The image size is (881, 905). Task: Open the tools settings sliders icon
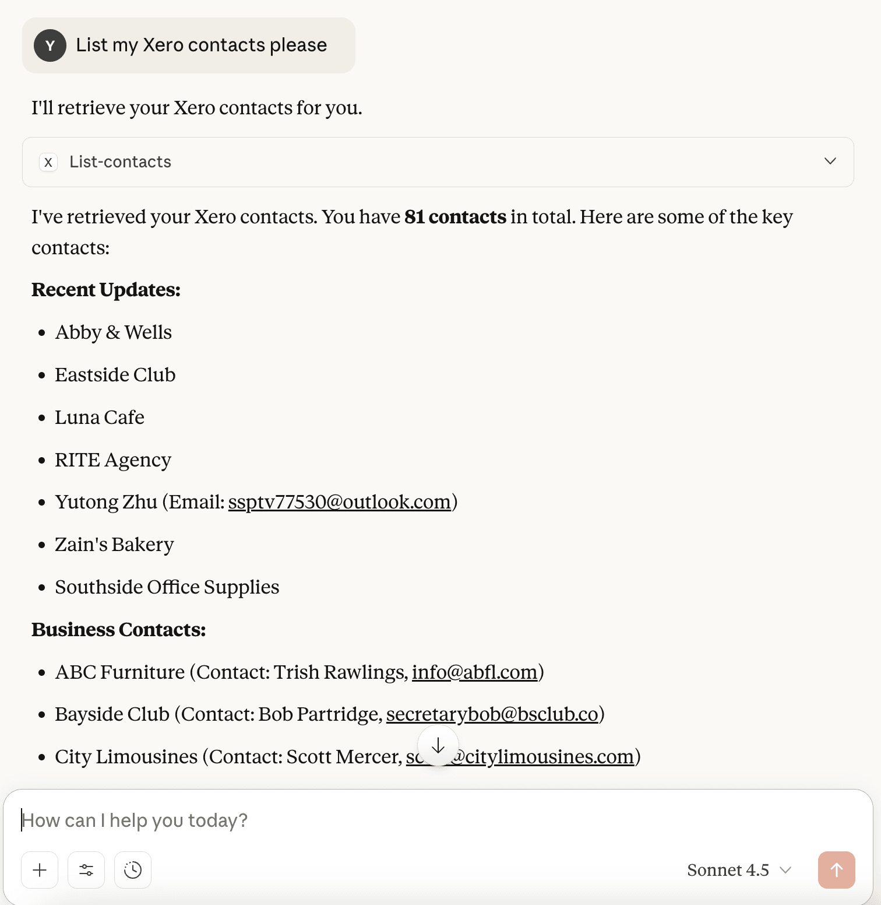(86, 870)
